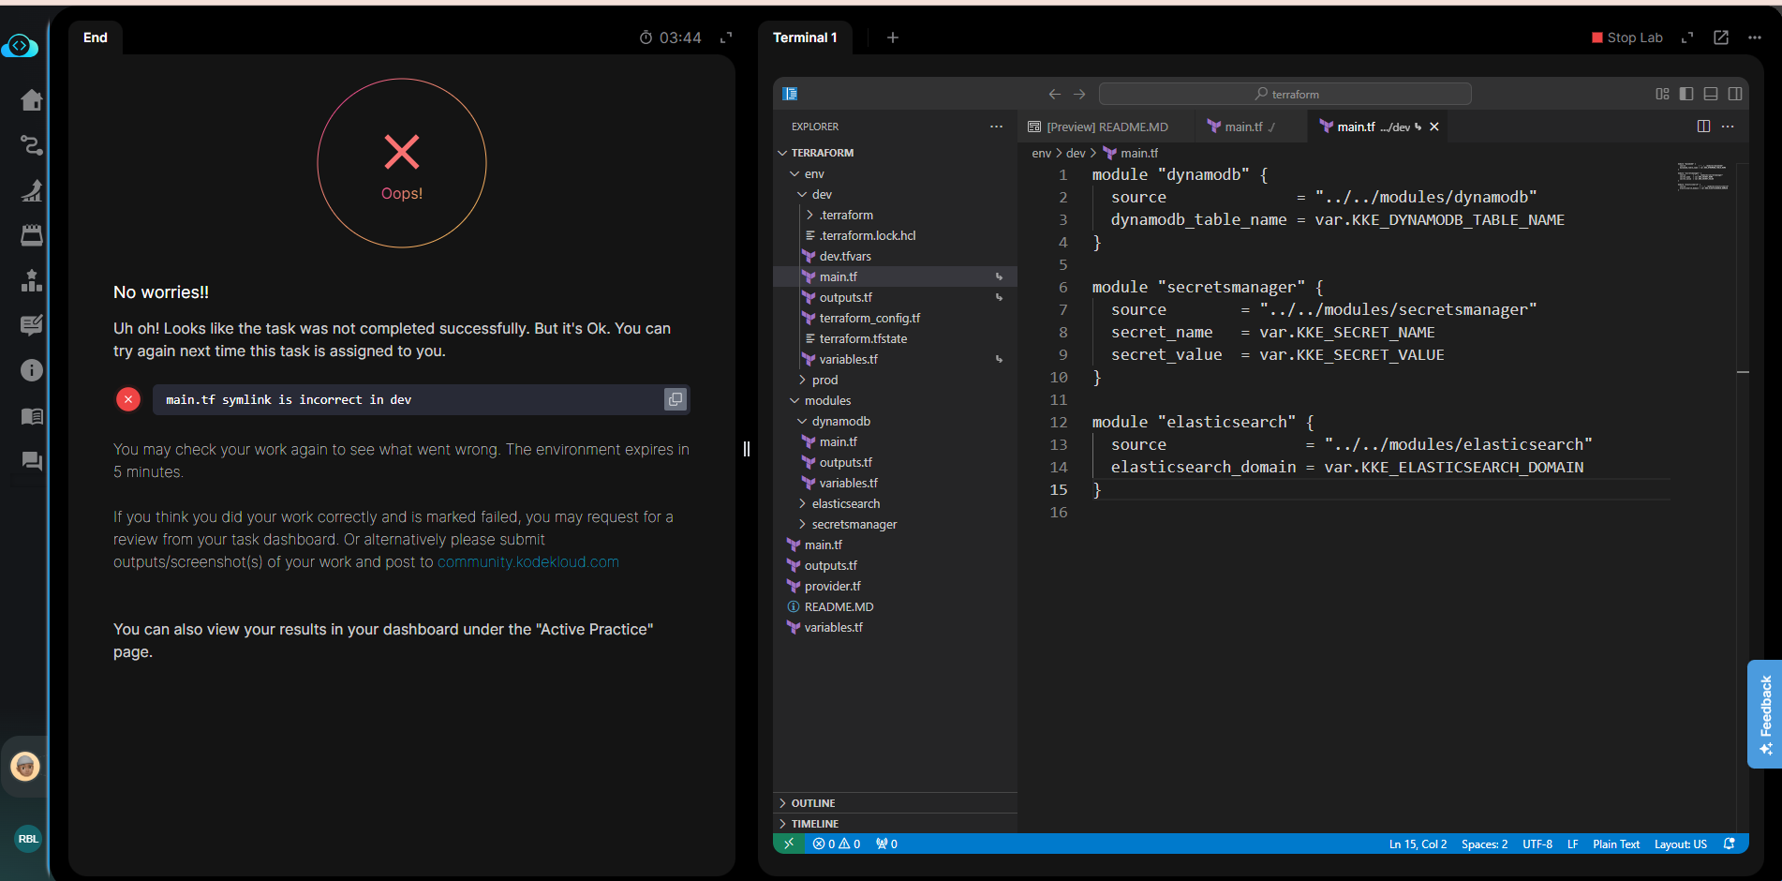This screenshot has height=881, width=1782.
Task: Toggle the bottom panel layout button
Action: 1710,94
